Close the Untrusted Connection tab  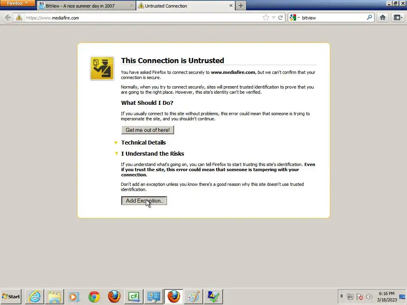click(x=231, y=6)
